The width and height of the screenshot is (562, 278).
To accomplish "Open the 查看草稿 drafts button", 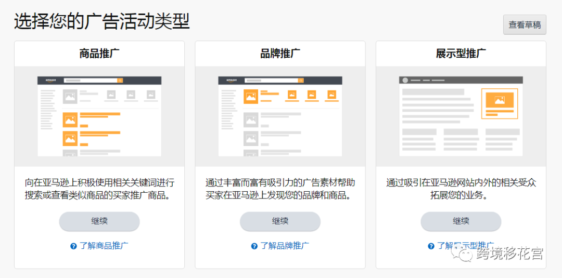I will (525, 25).
